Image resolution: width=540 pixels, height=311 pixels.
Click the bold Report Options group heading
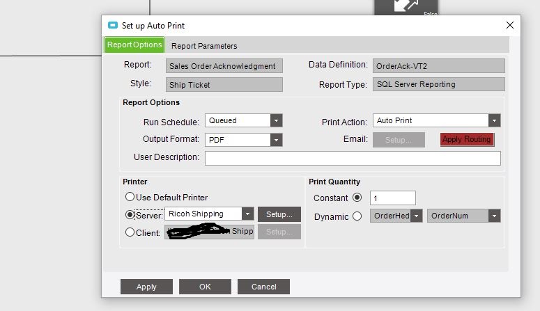tap(151, 102)
